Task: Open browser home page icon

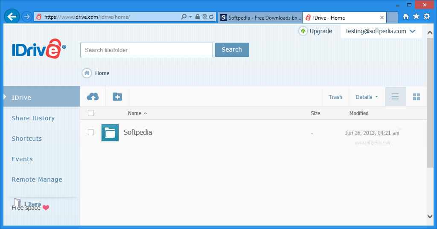Action: tap(406, 17)
